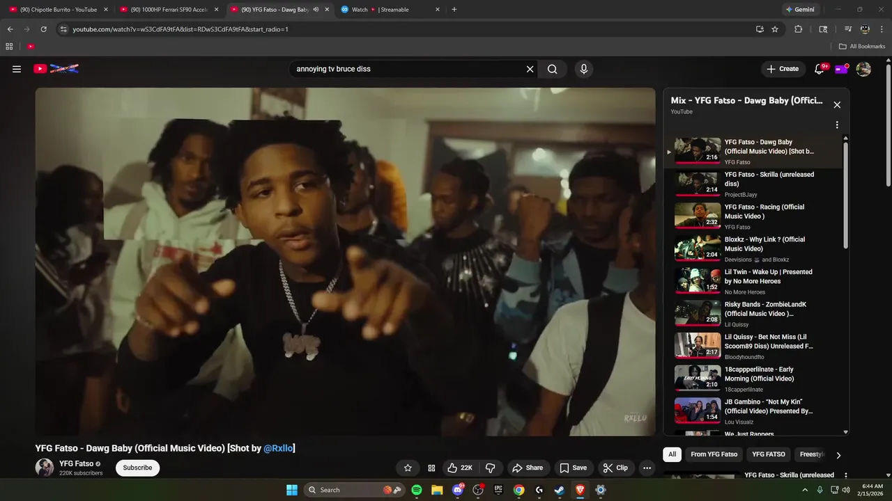The height and width of the screenshot is (501, 892).
Task: Open the Create menu
Action: 783,69
